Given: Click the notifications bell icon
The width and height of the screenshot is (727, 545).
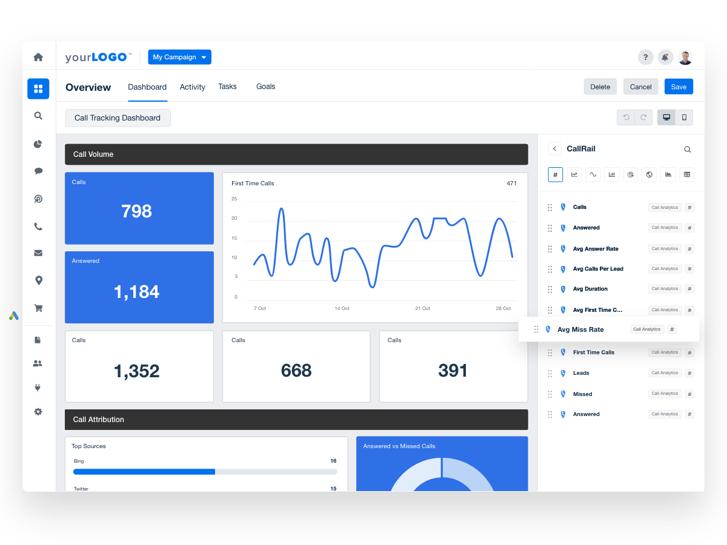Looking at the screenshot, I should [x=665, y=58].
